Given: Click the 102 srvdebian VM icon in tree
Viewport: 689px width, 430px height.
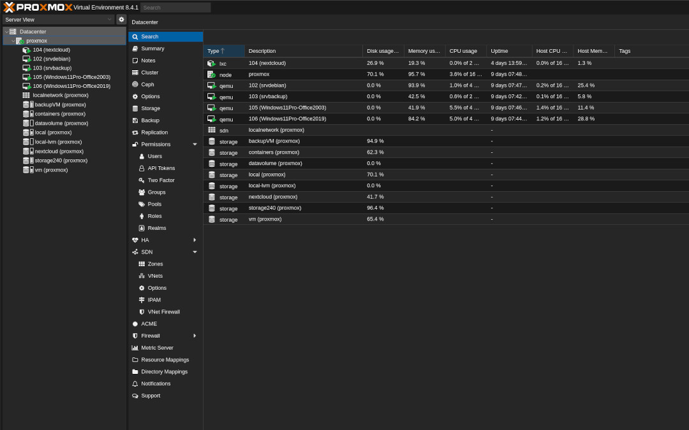Looking at the screenshot, I should point(26,59).
